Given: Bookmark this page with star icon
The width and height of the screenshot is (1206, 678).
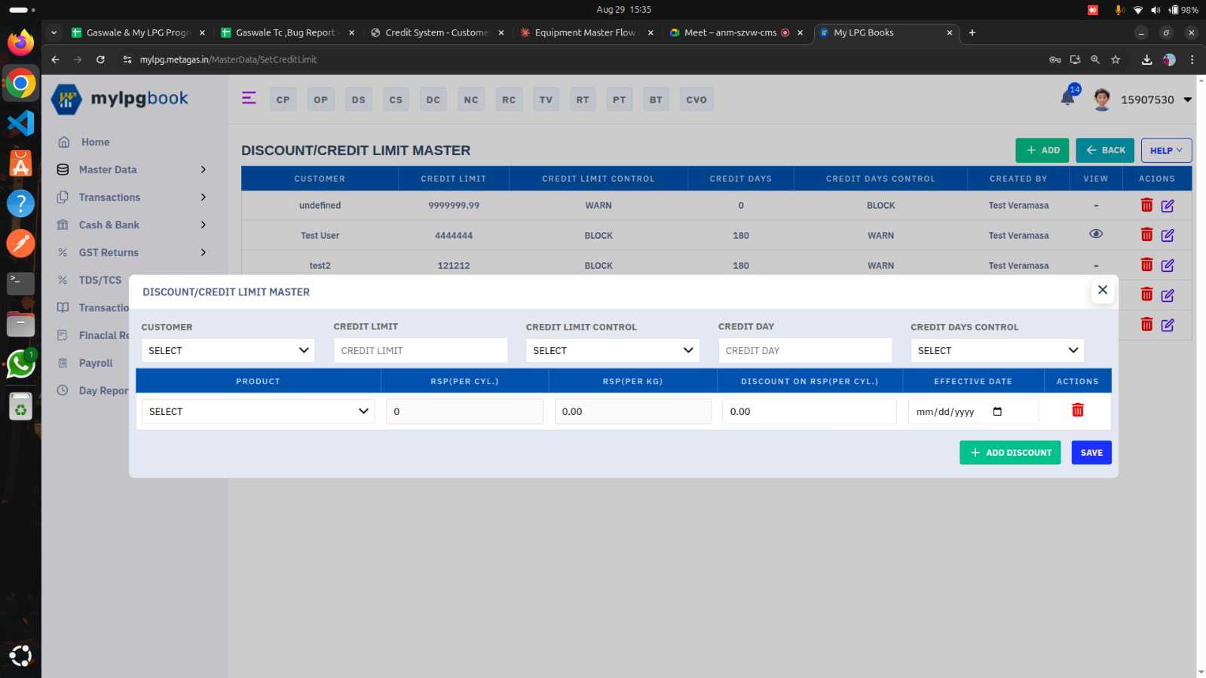Looking at the screenshot, I should (1116, 60).
